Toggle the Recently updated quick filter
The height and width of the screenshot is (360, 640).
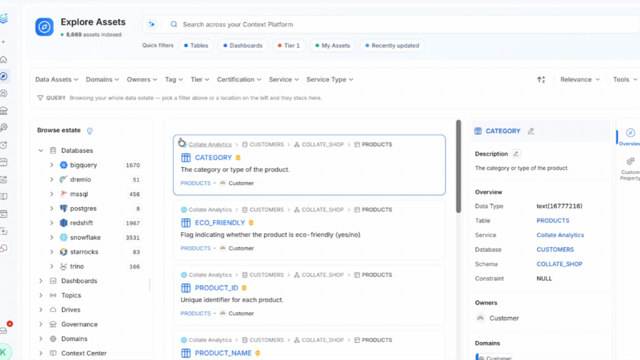coord(392,46)
